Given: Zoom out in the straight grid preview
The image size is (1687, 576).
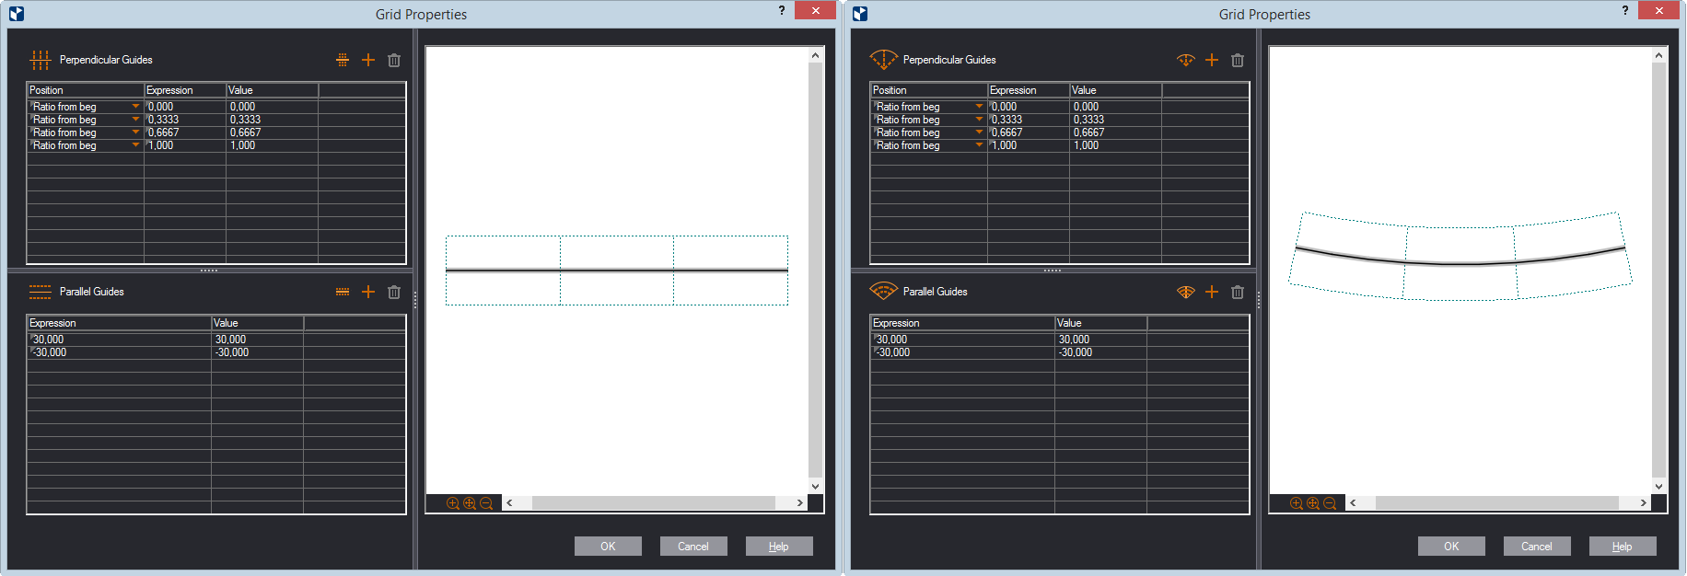Looking at the screenshot, I should 486,503.
